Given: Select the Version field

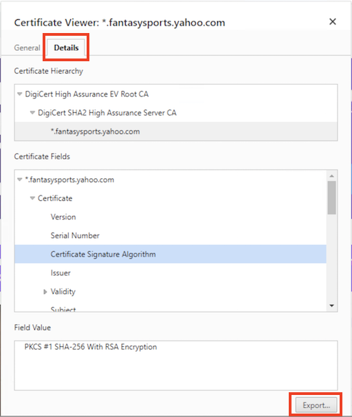Looking at the screenshot, I should pos(170,217).
